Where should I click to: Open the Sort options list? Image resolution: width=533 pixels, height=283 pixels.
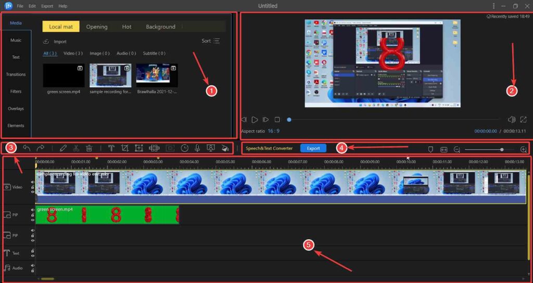click(211, 41)
